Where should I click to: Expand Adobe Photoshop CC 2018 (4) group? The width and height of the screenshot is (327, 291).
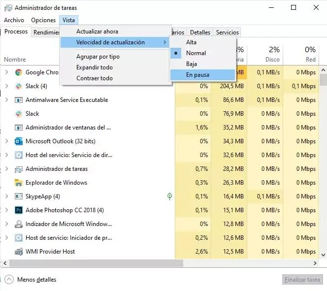pyautogui.click(x=7, y=210)
